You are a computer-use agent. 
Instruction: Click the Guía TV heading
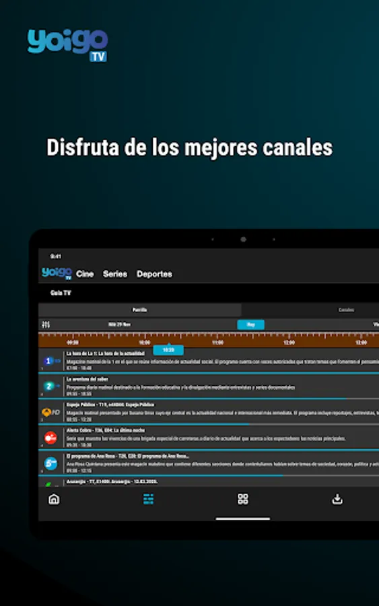pyautogui.click(x=61, y=293)
